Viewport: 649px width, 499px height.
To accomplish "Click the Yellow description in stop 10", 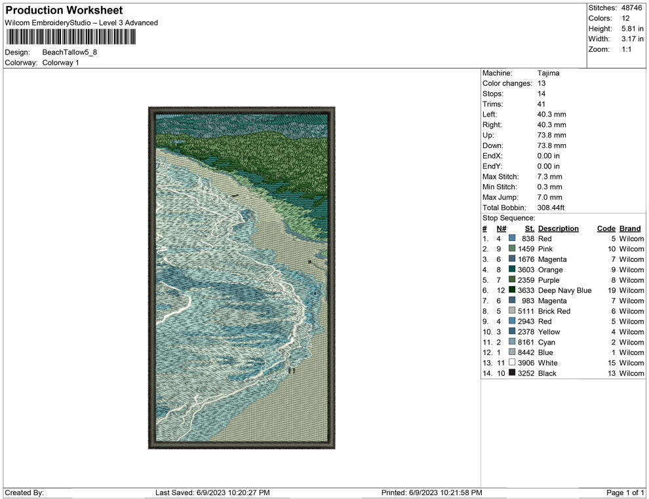I will (x=549, y=331).
